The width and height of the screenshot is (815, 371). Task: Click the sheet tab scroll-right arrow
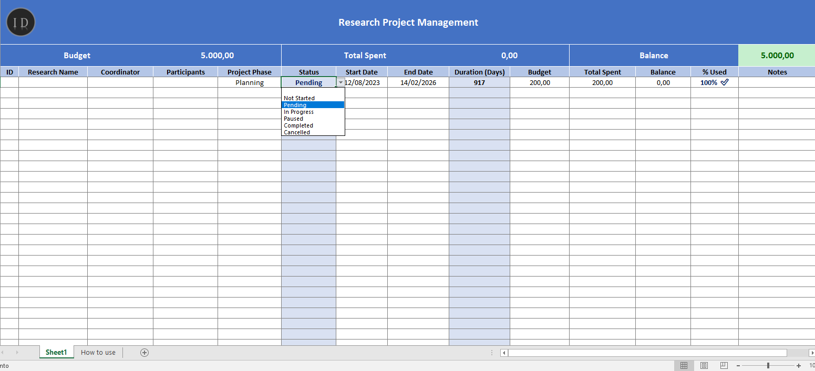tap(17, 353)
